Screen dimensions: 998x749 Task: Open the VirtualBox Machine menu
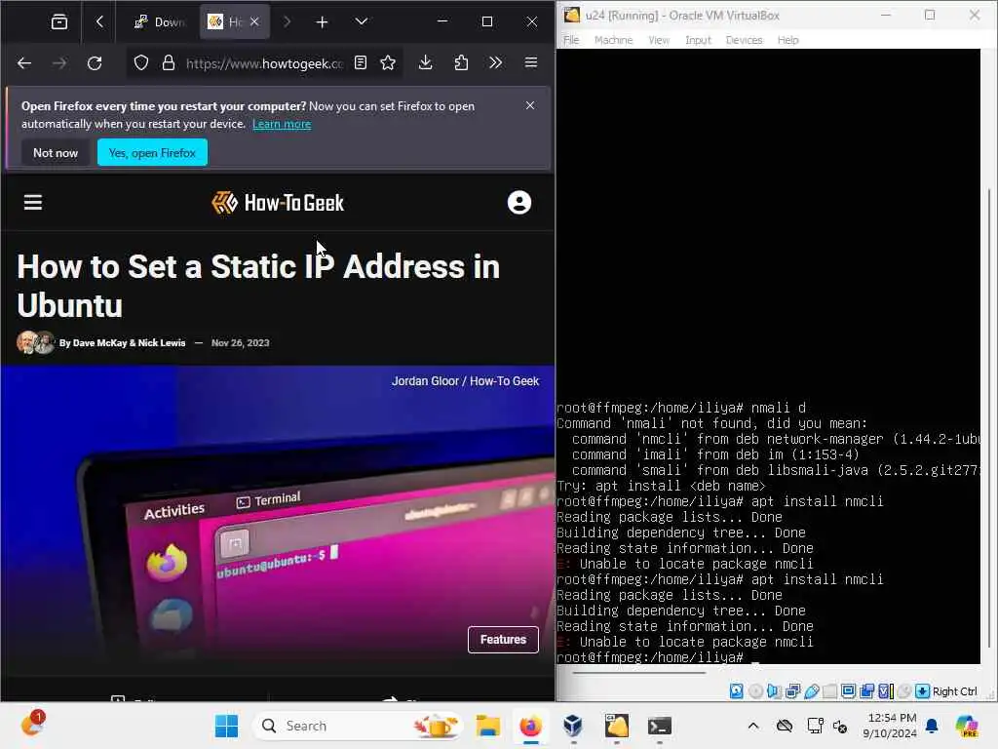click(613, 40)
